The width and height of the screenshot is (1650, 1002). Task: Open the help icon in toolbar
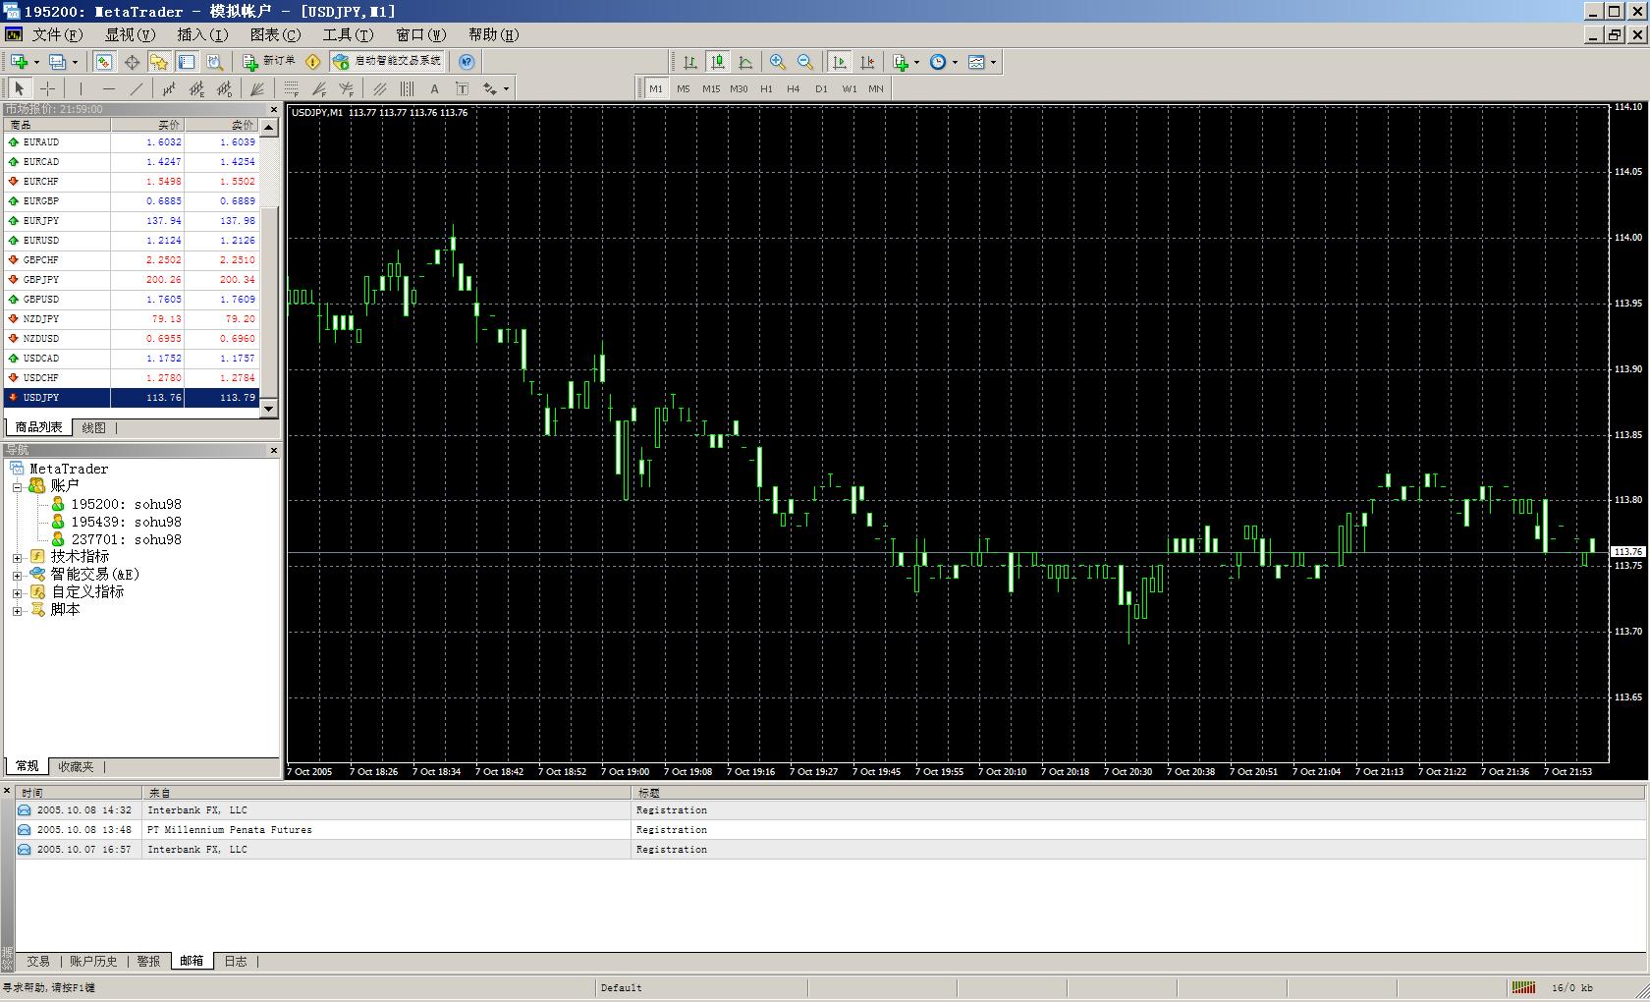pos(467,62)
